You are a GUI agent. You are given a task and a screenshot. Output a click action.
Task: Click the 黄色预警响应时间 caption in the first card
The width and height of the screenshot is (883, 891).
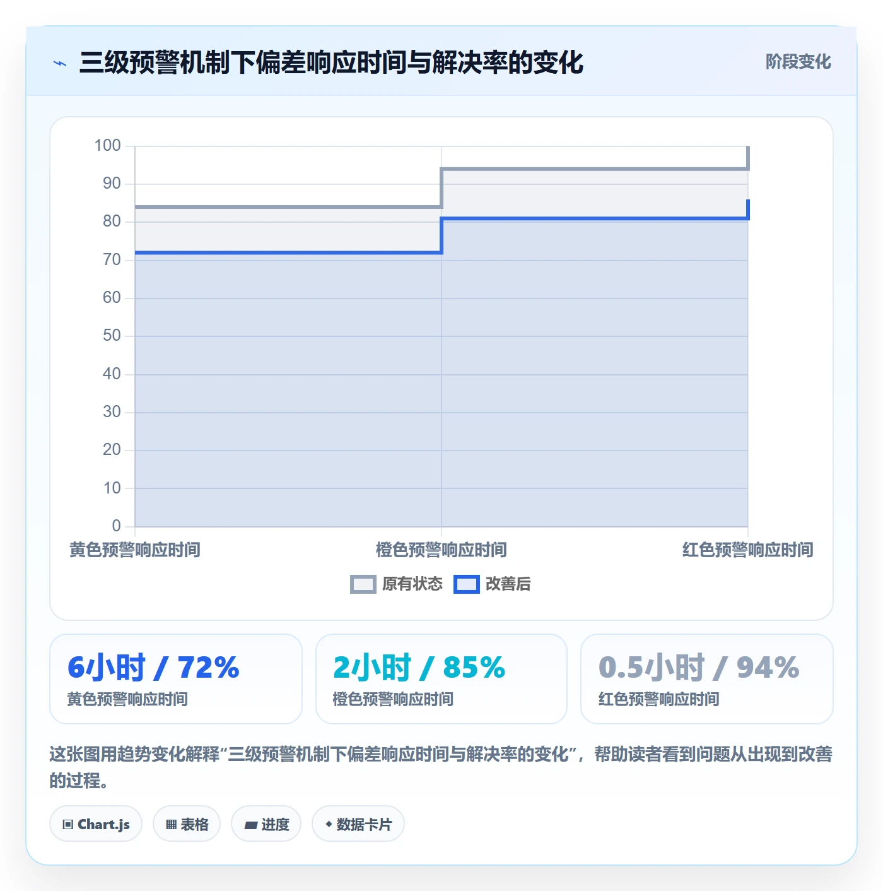point(127,699)
